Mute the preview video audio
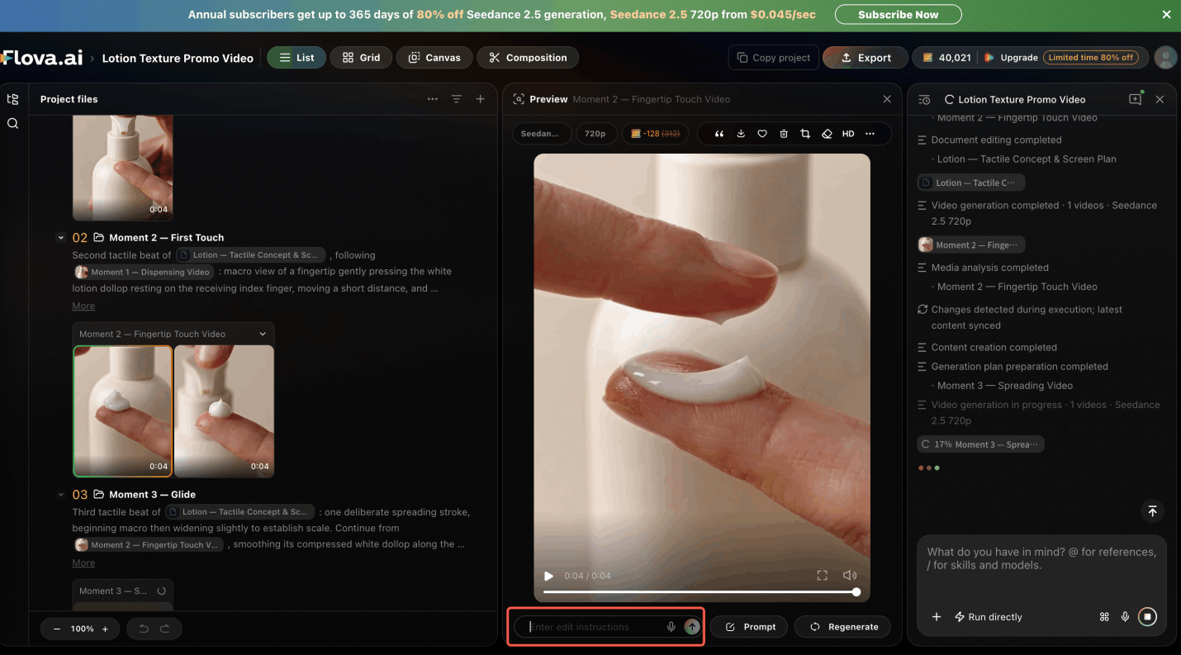This screenshot has height=655, width=1181. (x=850, y=576)
